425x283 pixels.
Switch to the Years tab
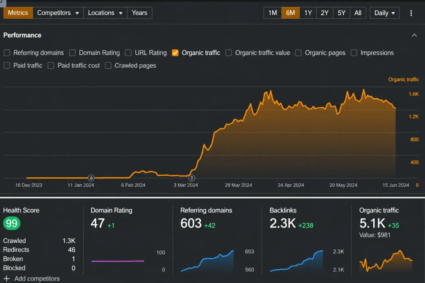click(x=139, y=13)
